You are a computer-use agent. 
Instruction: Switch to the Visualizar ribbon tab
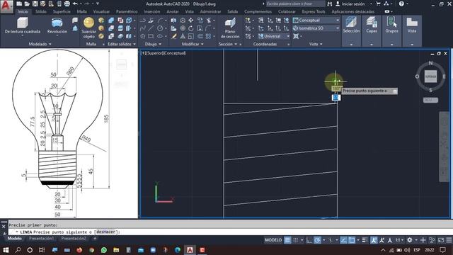(101, 11)
